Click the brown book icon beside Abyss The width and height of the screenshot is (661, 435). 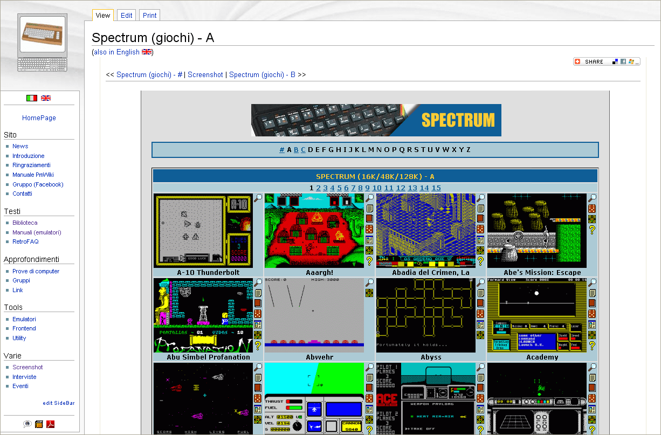[x=480, y=303]
